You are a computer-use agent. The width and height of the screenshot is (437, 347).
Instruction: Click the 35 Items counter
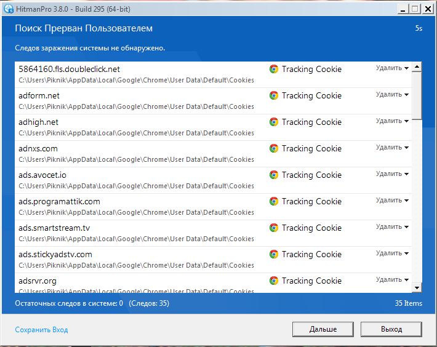[408, 303]
